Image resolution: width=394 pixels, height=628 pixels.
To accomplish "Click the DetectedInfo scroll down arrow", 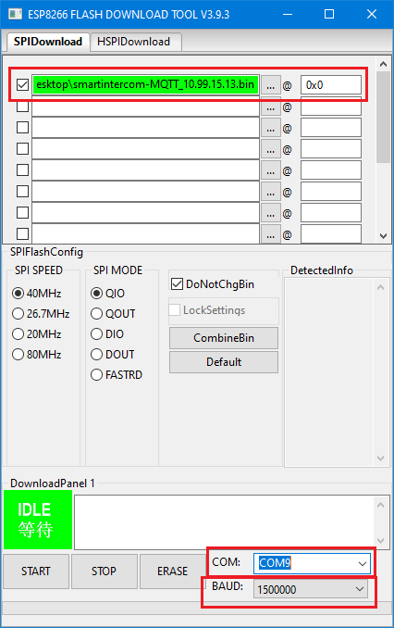I will coord(380,458).
